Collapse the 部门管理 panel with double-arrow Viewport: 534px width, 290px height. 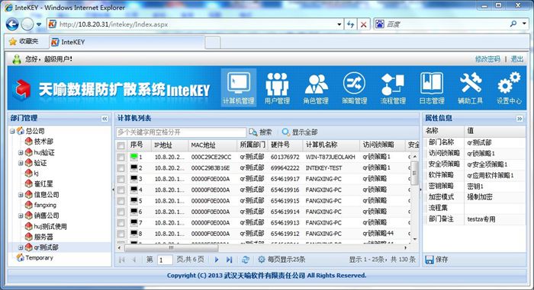pyautogui.click(x=105, y=119)
